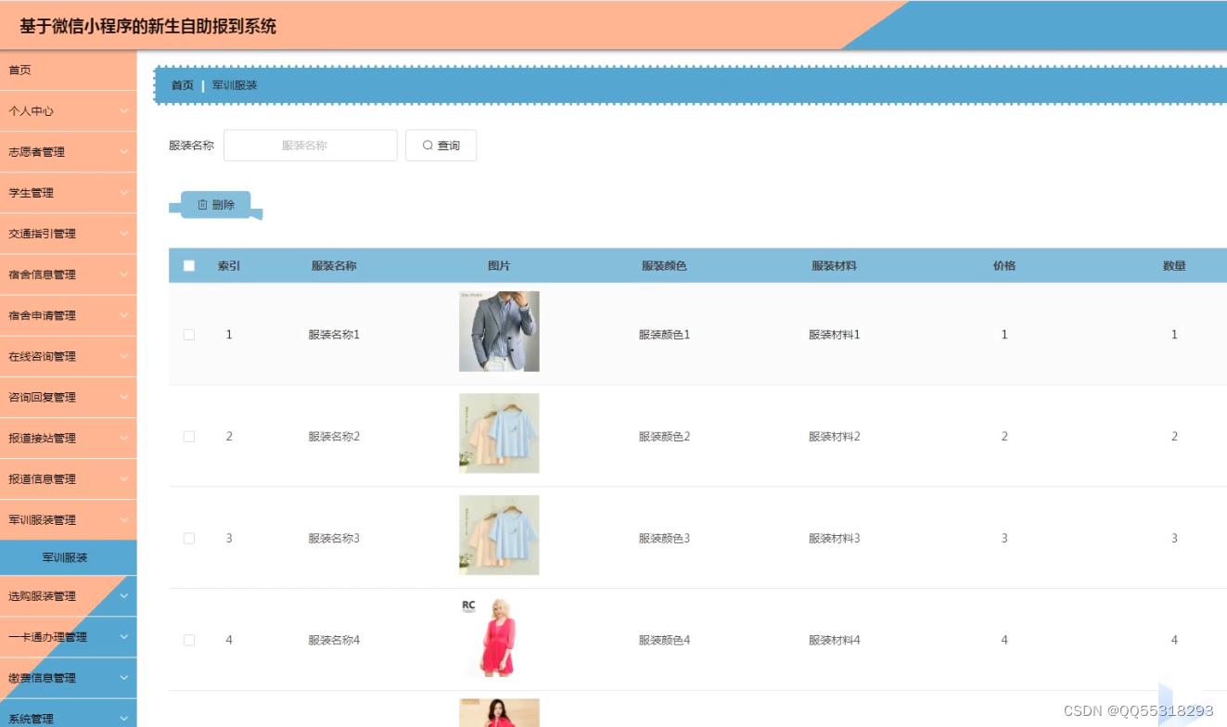
Task: Click the 图片 column header
Action: (x=499, y=266)
